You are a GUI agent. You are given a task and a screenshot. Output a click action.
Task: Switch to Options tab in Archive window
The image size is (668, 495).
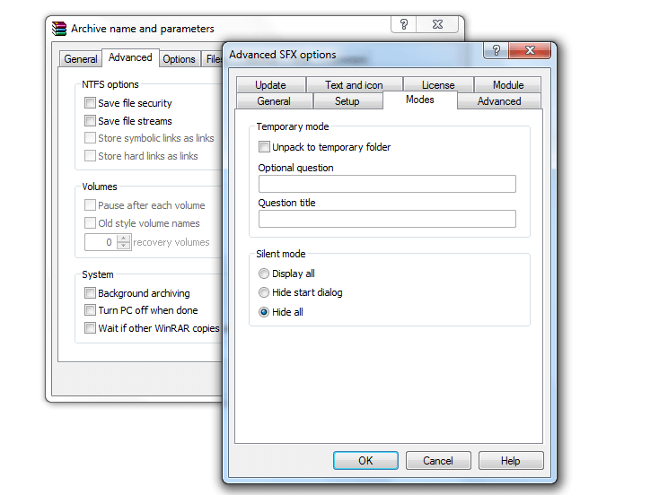(x=179, y=58)
